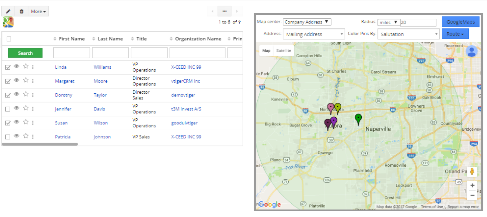
Task: Open the Radius miles unit dropdown
Action: coord(388,22)
